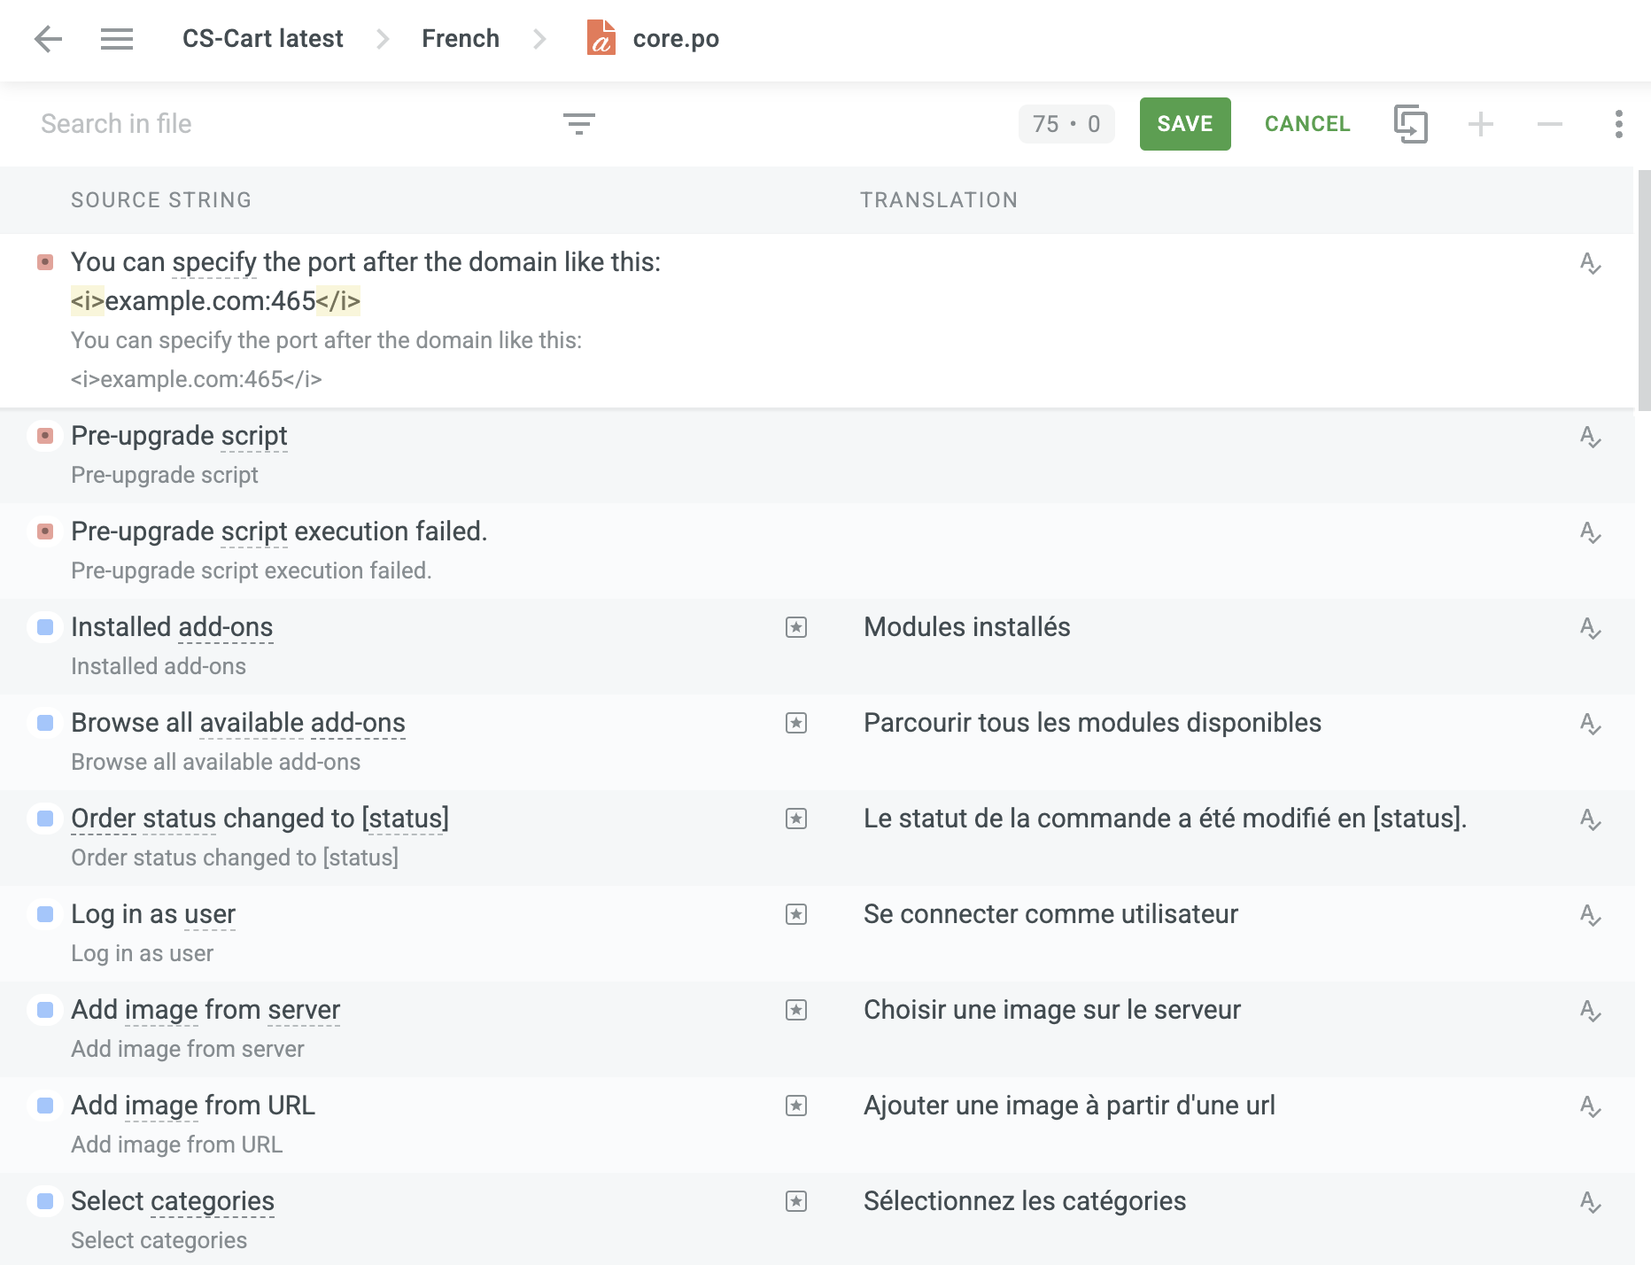
Task: Click spellcheck icon for Pre-upgrade script row
Action: pos(1590,437)
